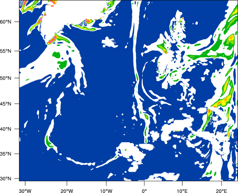Image resolution: width=238 pixels, height=193 pixels.
Task: Click the 40°N latitude label
Action: [x=6, y=129]
